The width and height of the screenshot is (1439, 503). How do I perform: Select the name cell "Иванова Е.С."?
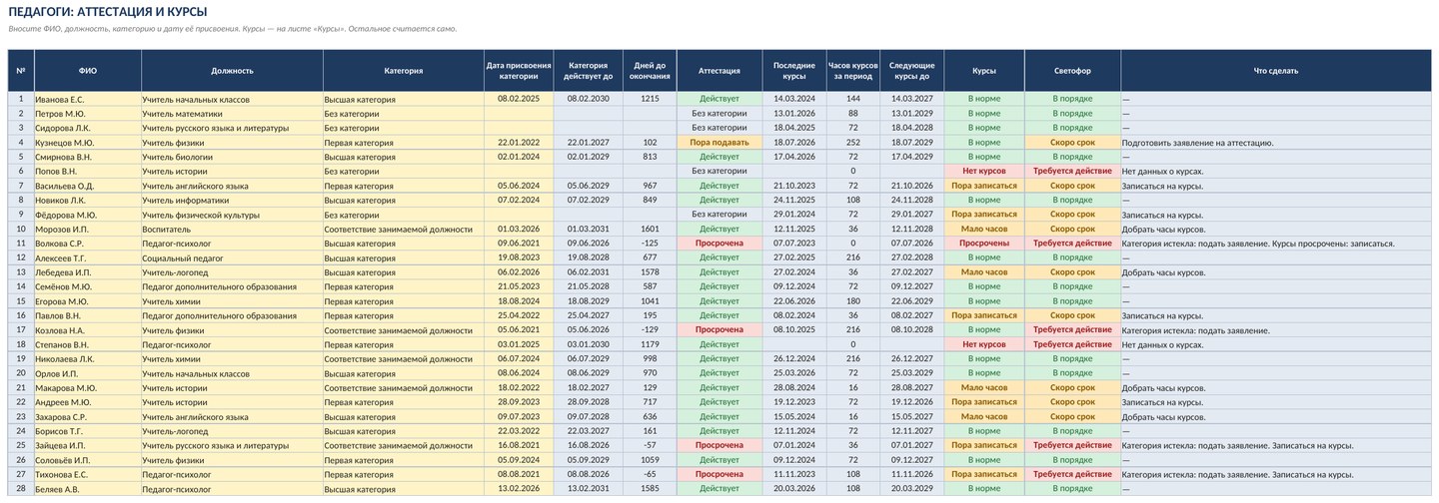88,99
